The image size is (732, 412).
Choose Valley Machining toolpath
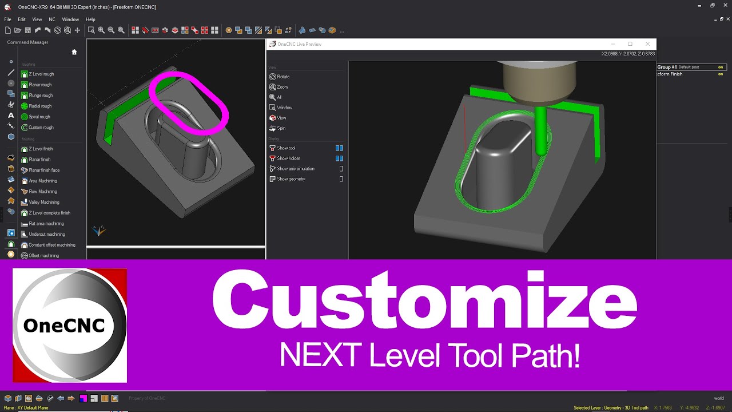[x=41, y=202]
